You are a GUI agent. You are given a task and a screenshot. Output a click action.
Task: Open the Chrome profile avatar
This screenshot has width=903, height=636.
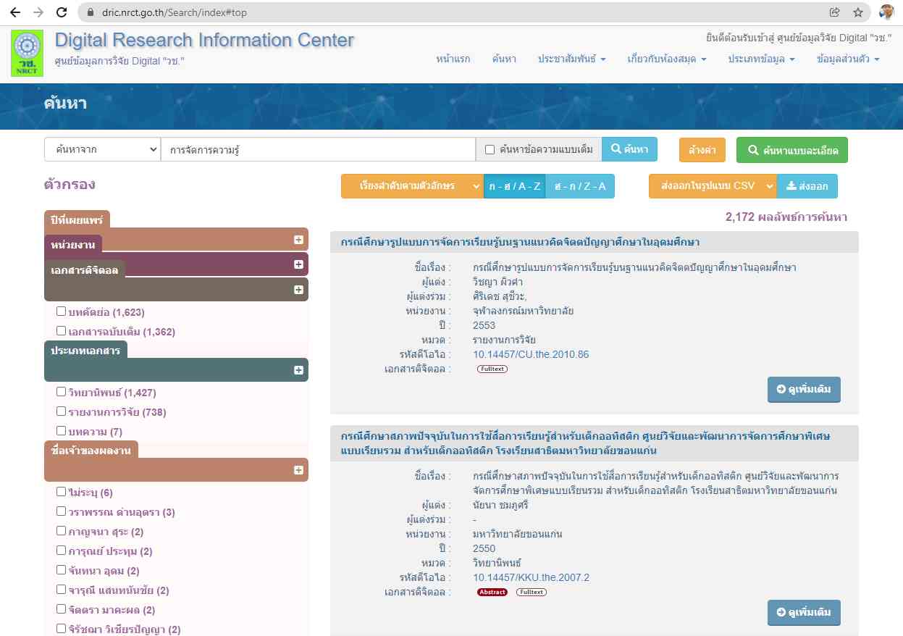(x=886, y=12)
